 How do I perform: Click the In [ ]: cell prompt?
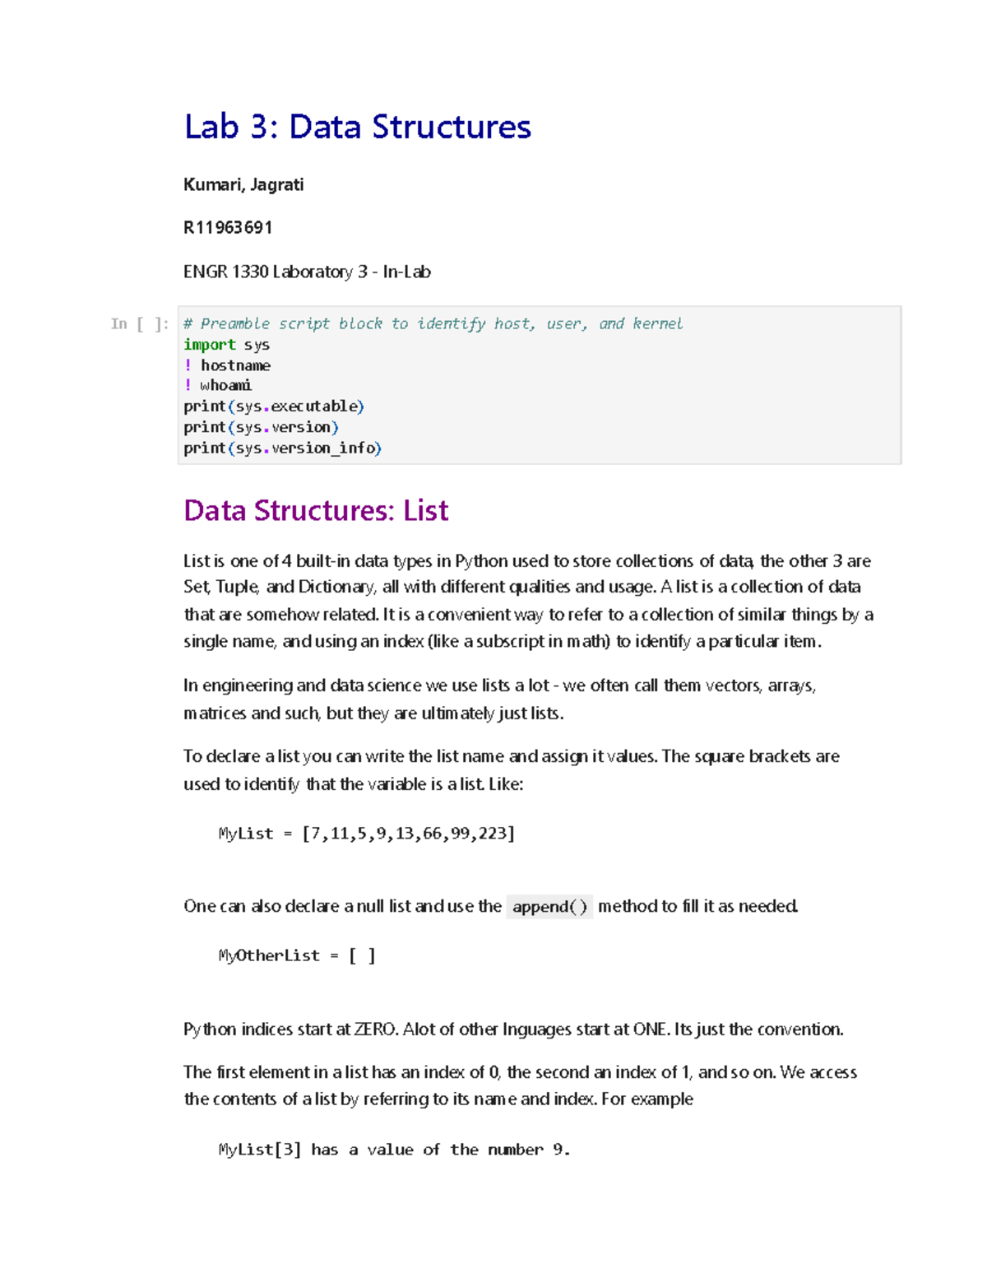tap(140, 323)
